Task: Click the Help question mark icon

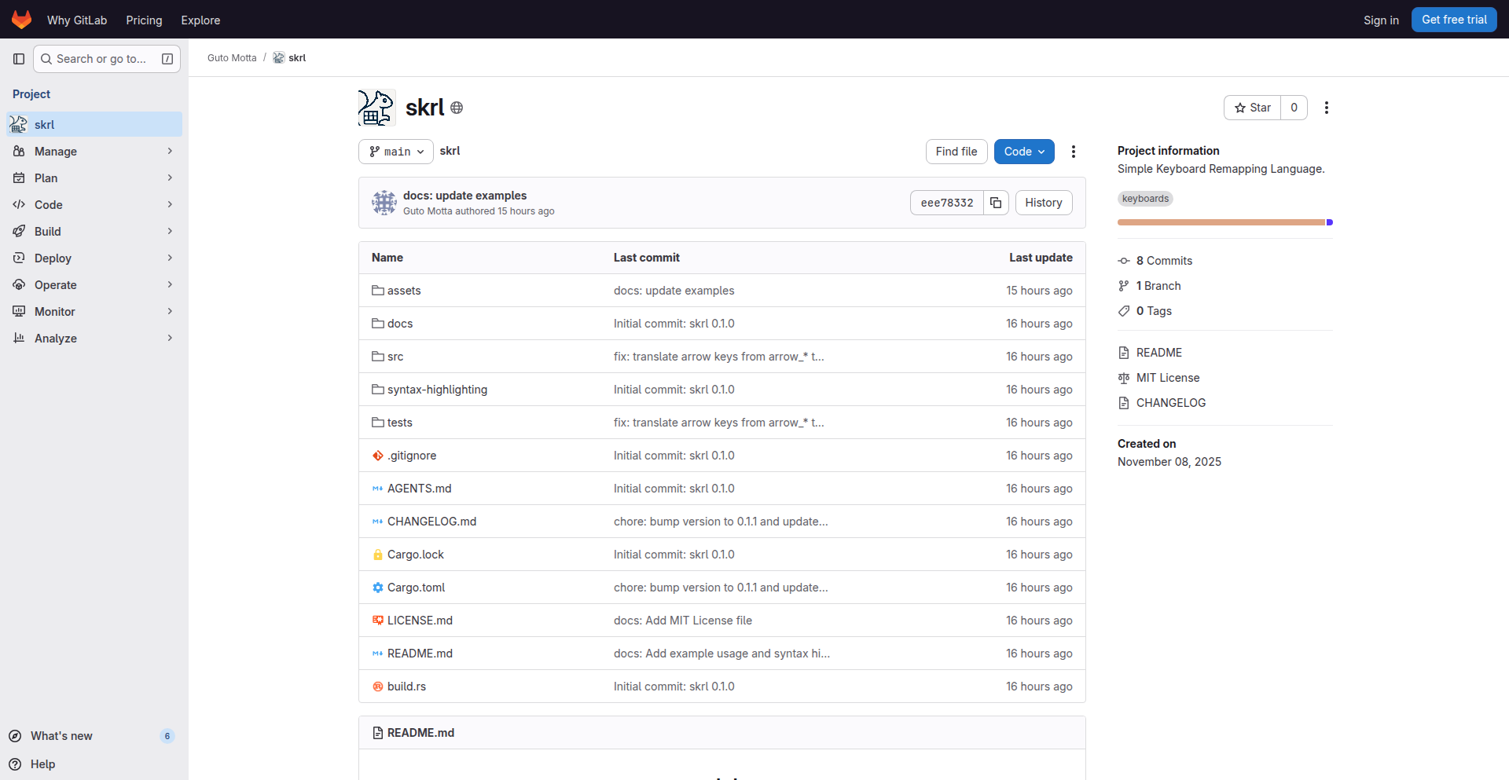Action: 15,764
